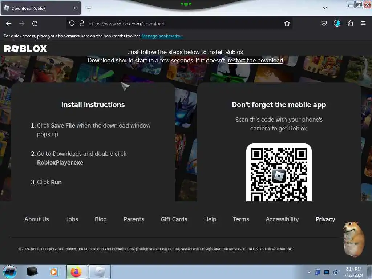The width and height of the screenshot is (372, 279).
Task: Expand the list all tabs chevron
Action: coord(325,8)
